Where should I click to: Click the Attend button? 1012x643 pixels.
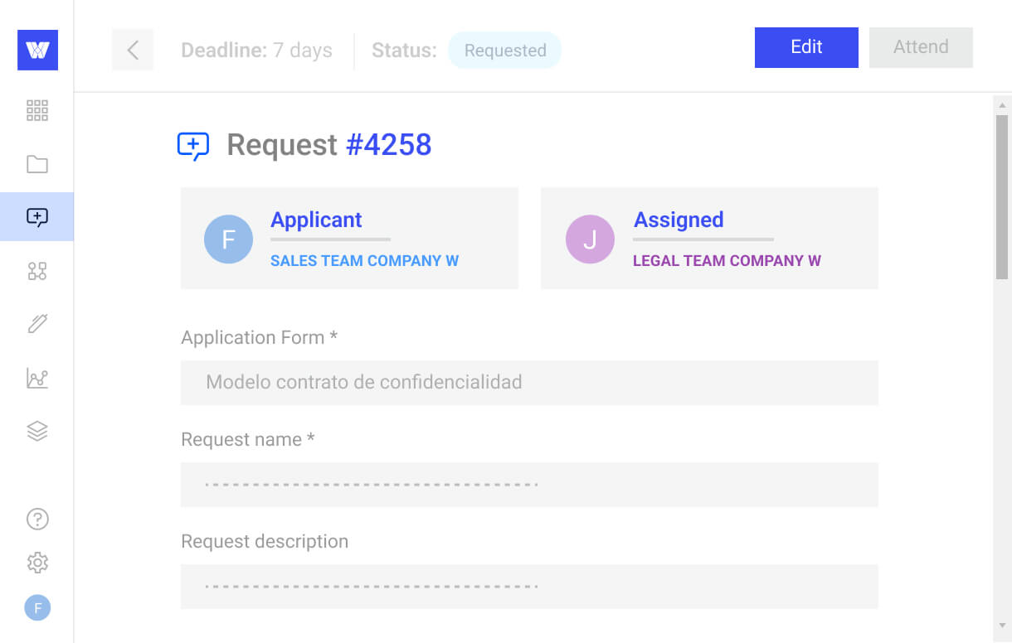pos(921,47)
